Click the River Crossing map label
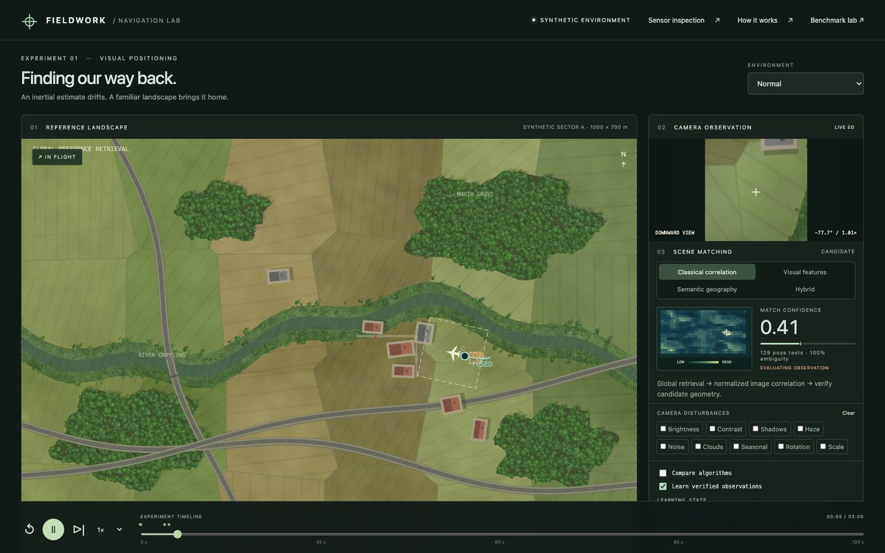885x553 pixels. click(x=162, y=355)
